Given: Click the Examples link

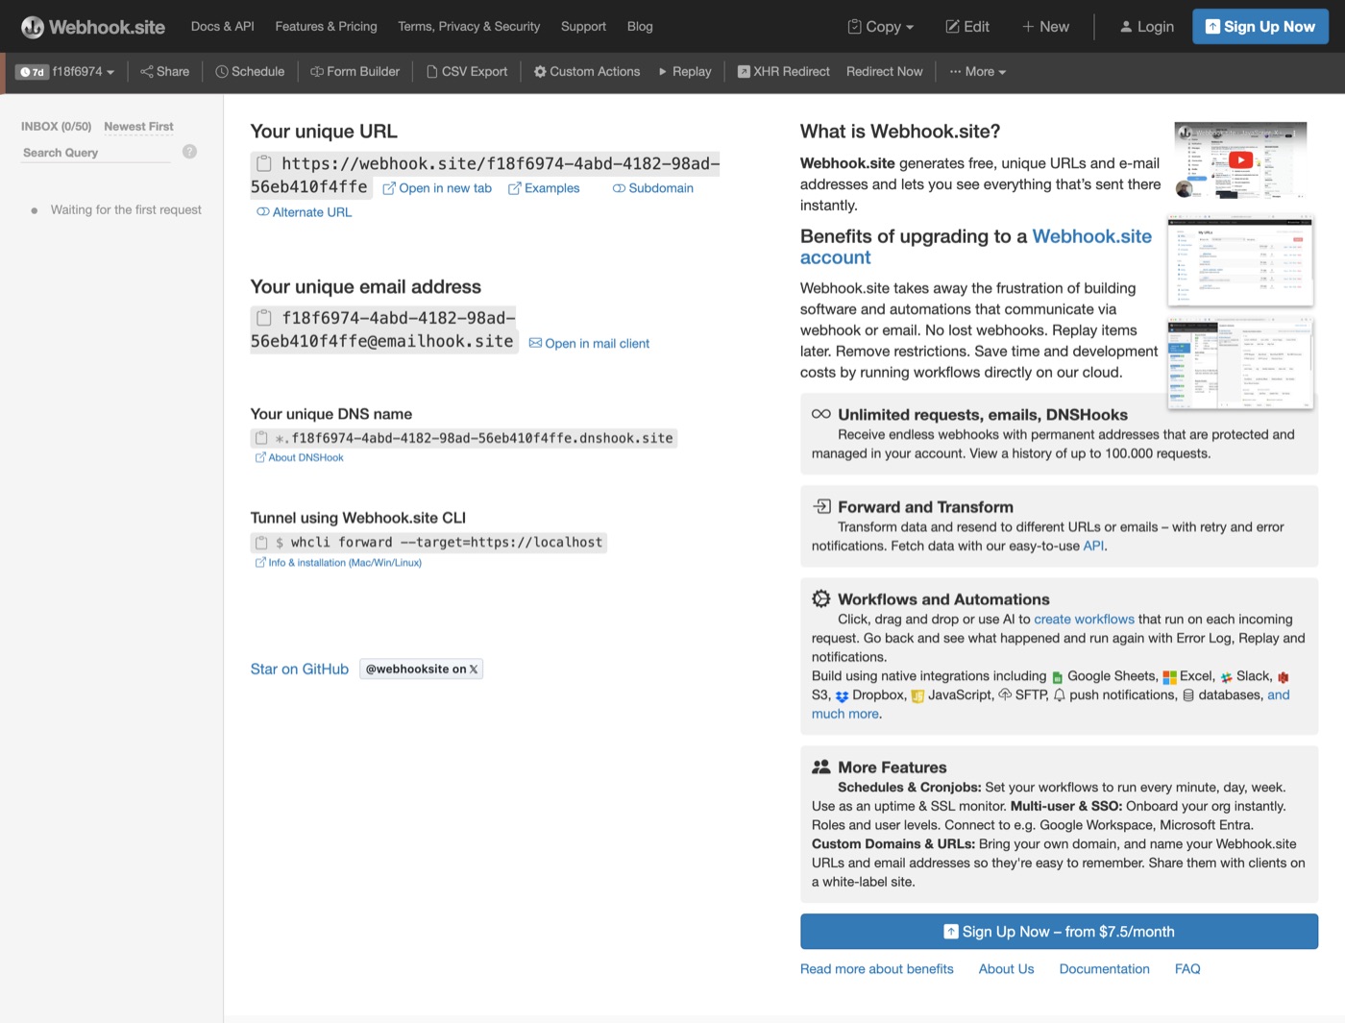Looking at the screenshot, I should pos(544,188).
